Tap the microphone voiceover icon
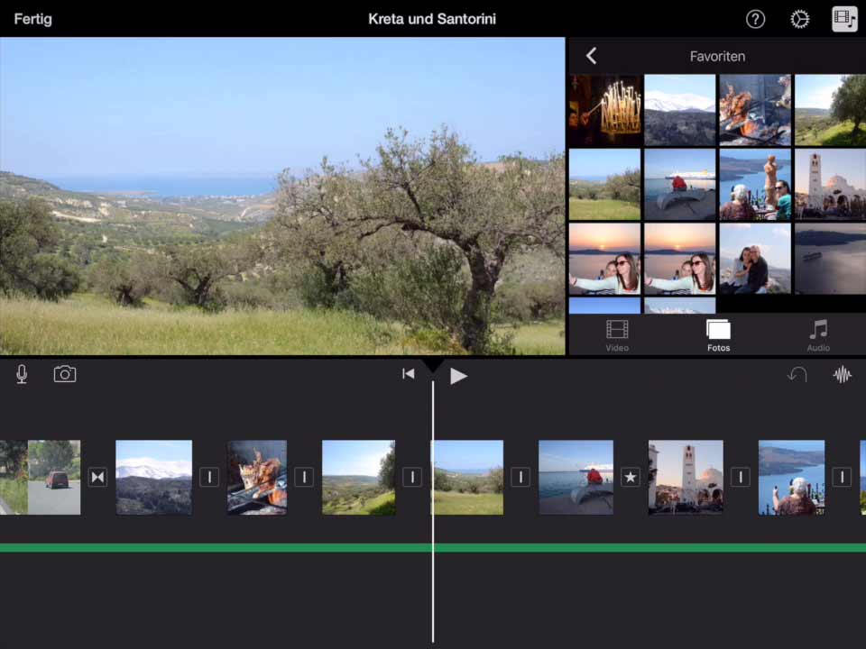The width and height of the screenshot is (866, 649). tap(22, 374)
